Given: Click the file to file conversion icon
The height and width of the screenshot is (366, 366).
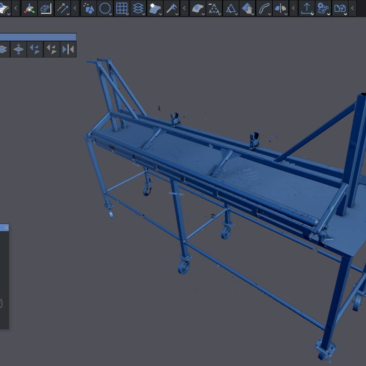Looking at the screenshot, I should click(x=340, y=8).
